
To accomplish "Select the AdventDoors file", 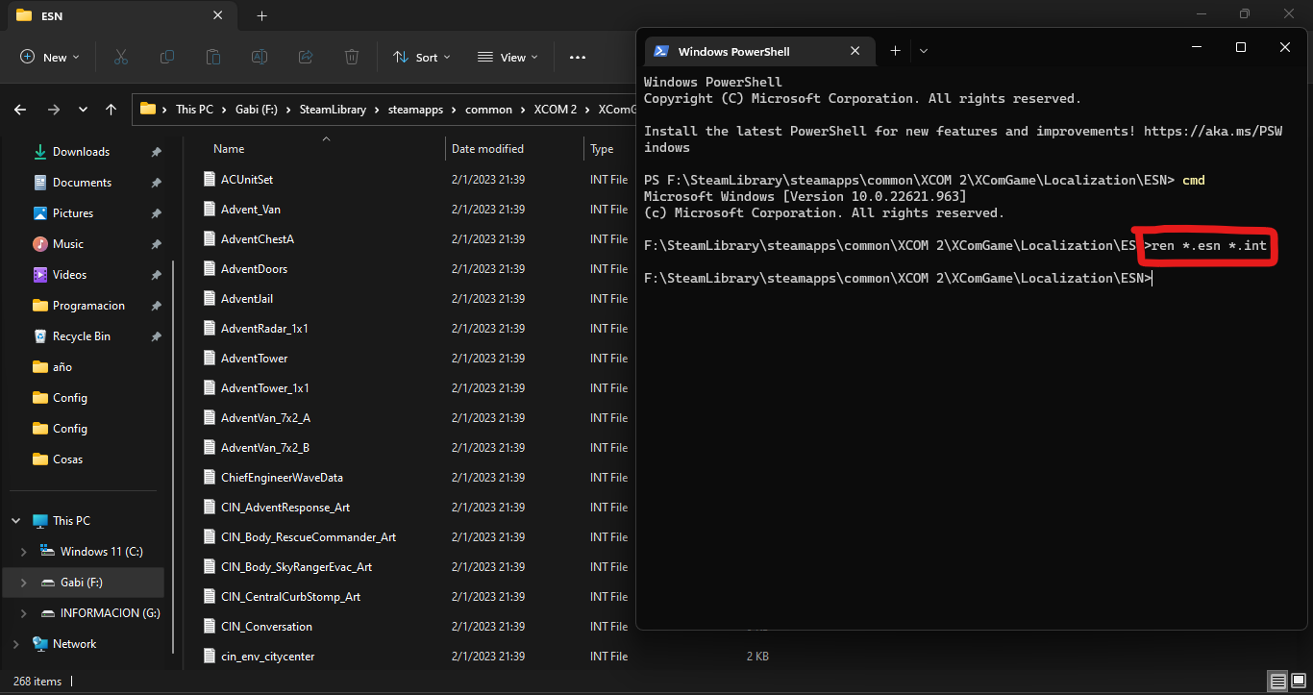I will point(254,269).
